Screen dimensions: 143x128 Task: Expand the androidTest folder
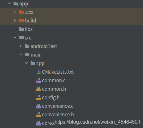tap(21, 46)
